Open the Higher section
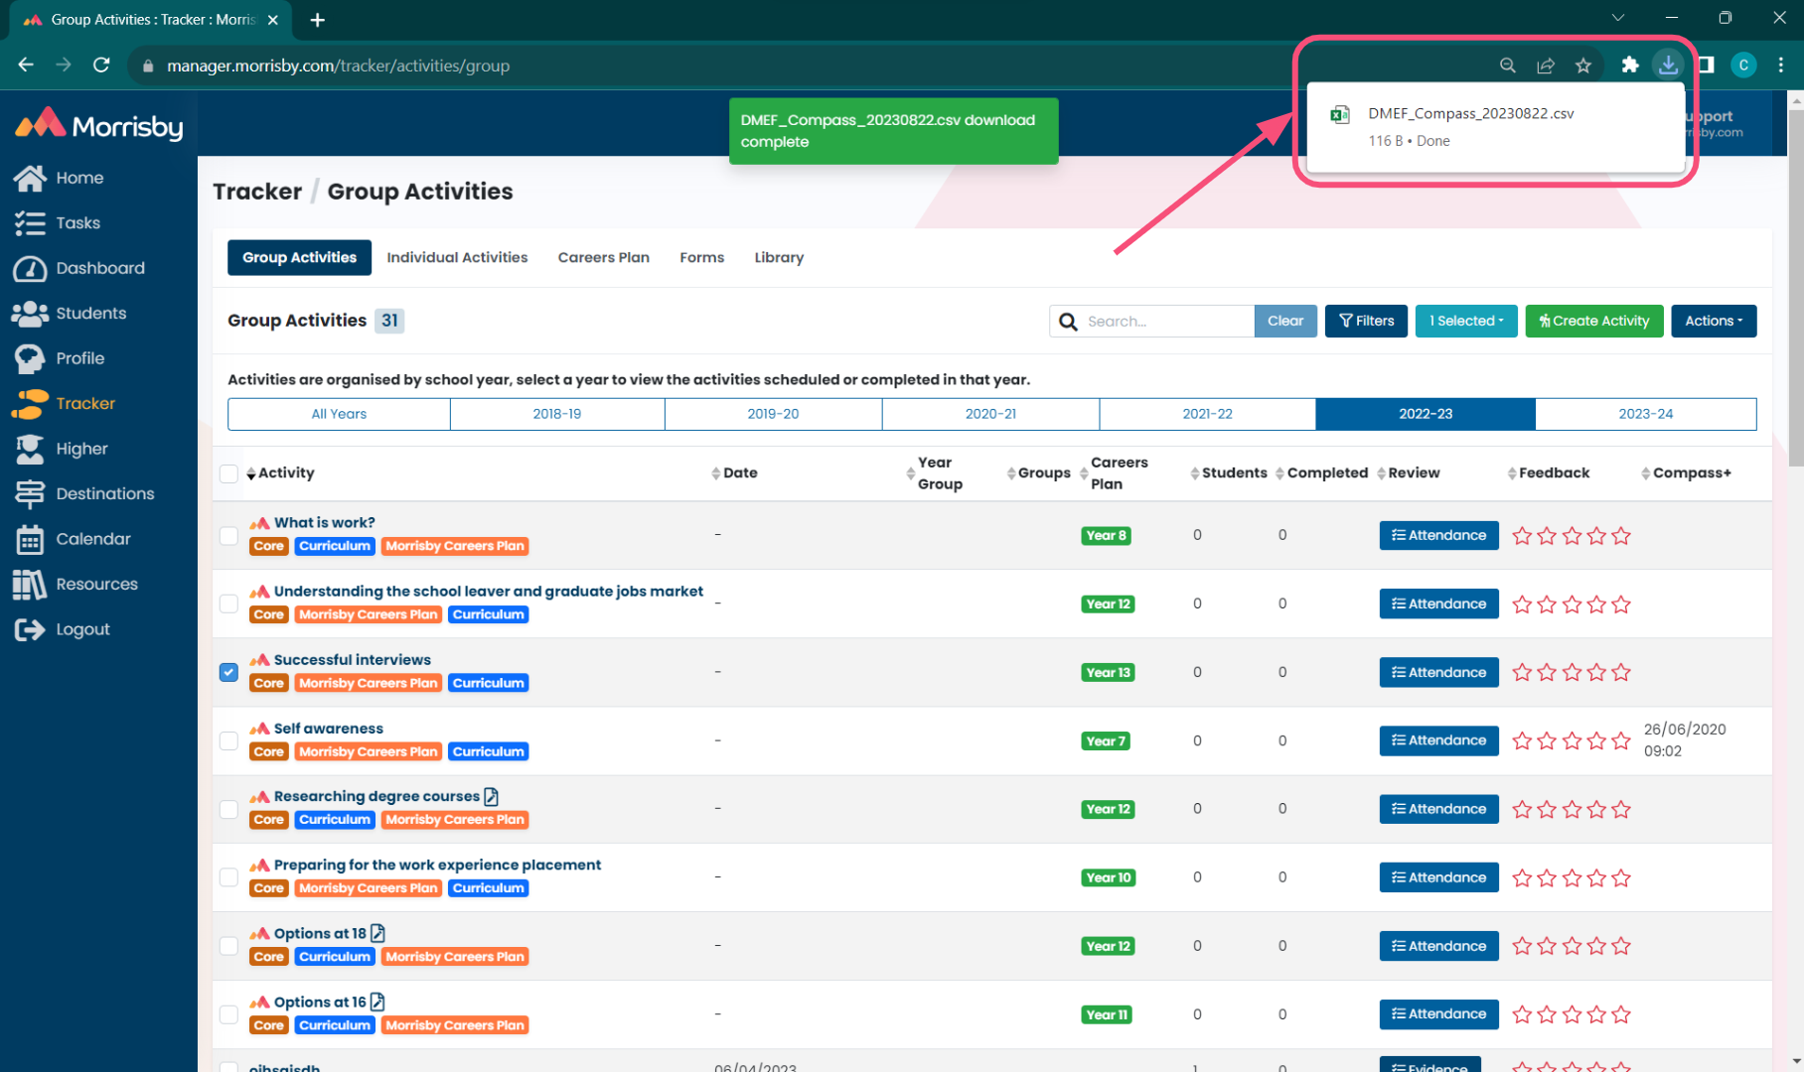 62,449
